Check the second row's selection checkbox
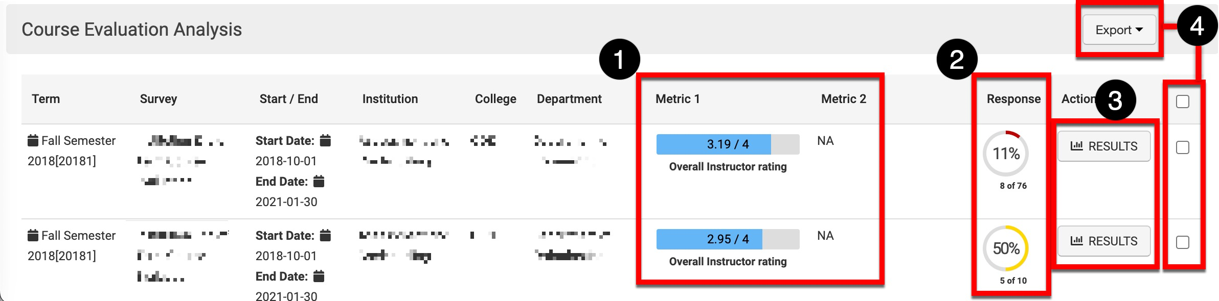1219x301 pixels. click(x=1183, y=242)
